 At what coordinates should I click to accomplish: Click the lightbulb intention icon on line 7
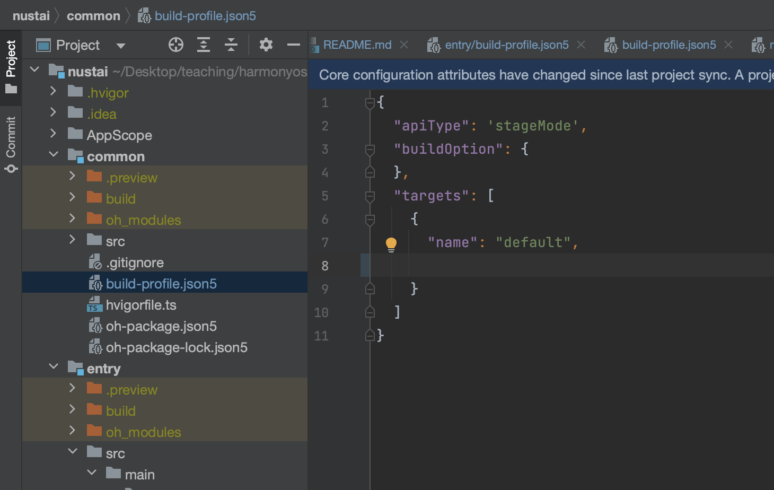391,244
